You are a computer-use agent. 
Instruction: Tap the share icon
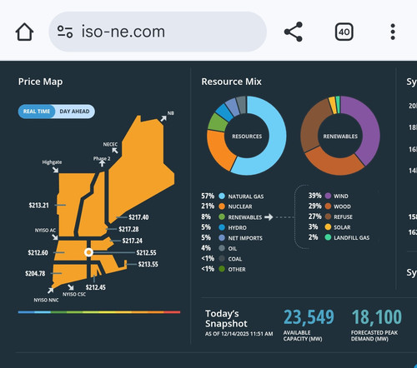[x=294, y=32]
